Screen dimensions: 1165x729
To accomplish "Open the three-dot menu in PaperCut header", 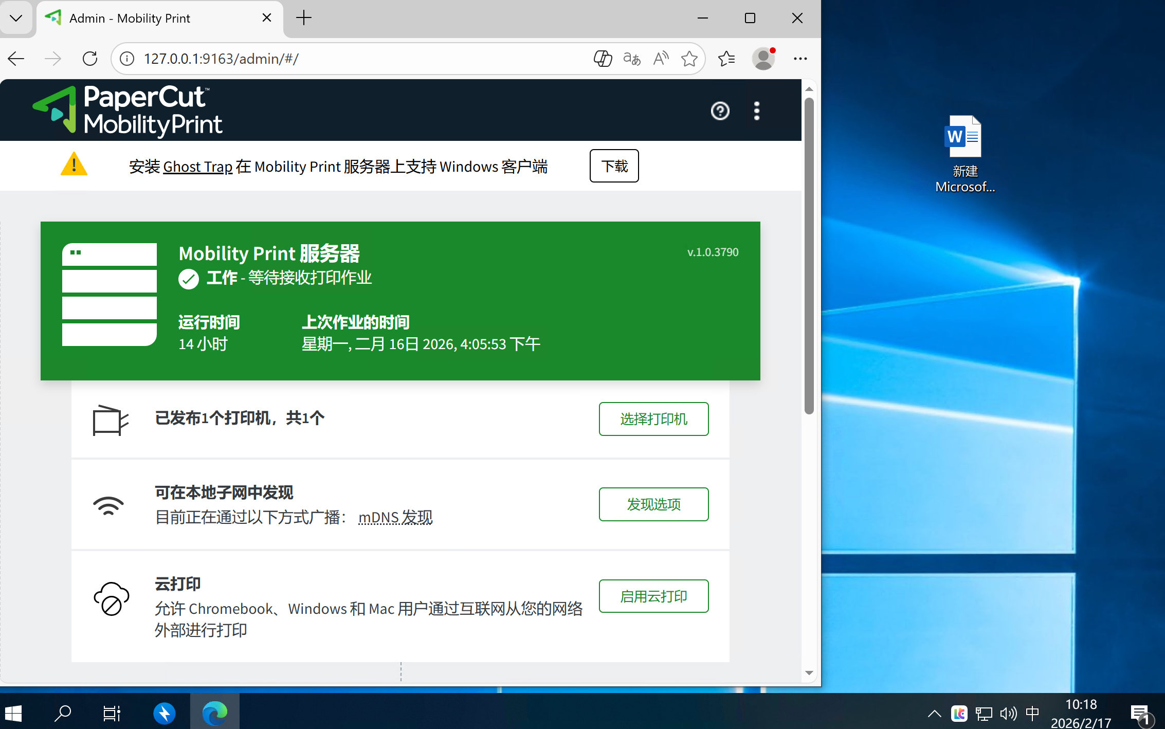I will [x=756, y=111].
